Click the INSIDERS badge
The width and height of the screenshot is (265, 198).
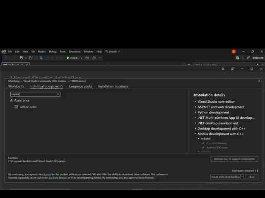point(258,58)
